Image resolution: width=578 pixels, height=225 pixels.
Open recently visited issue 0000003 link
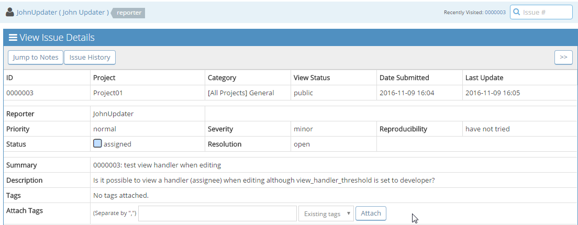tap(495, 12)
